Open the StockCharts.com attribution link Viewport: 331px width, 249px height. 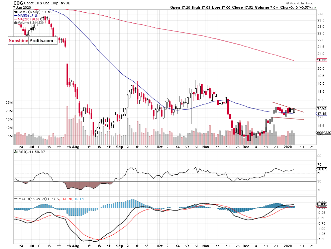301,3
